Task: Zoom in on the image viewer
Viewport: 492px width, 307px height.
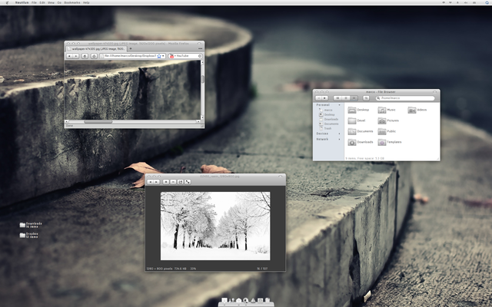Action: [166, 182]
